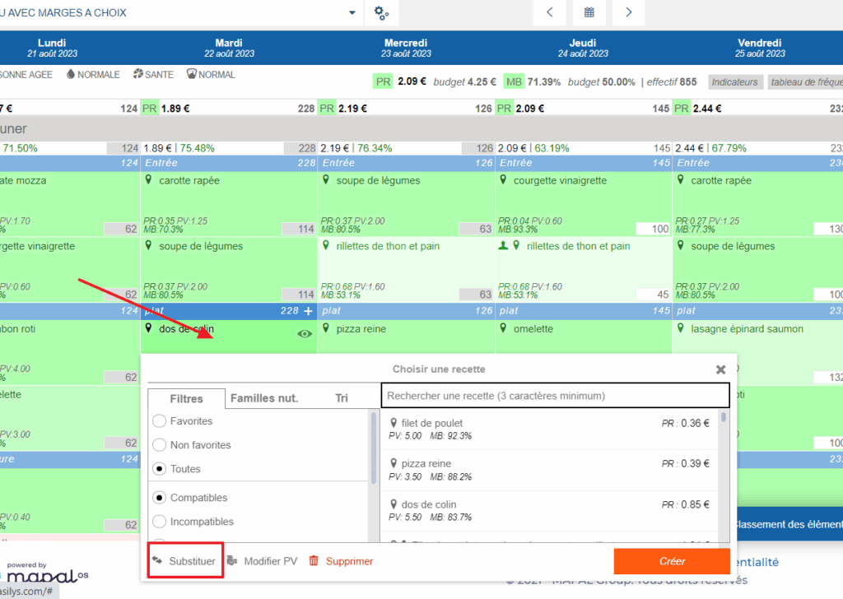Viewport: 843px width, 599px height.
Task: Select the Non favorites radio option
Action: 160,445
